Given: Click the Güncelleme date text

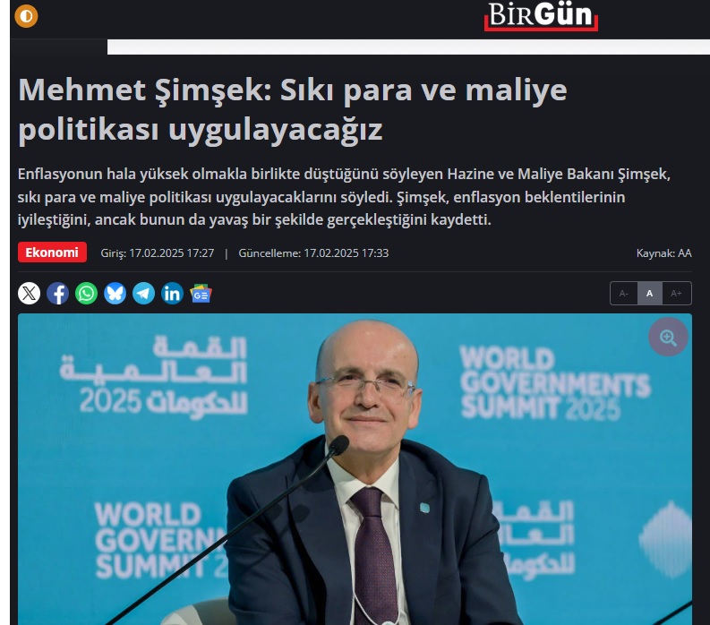Looking at the screenshot, I should pyautogui.click(x=313, y=253).
